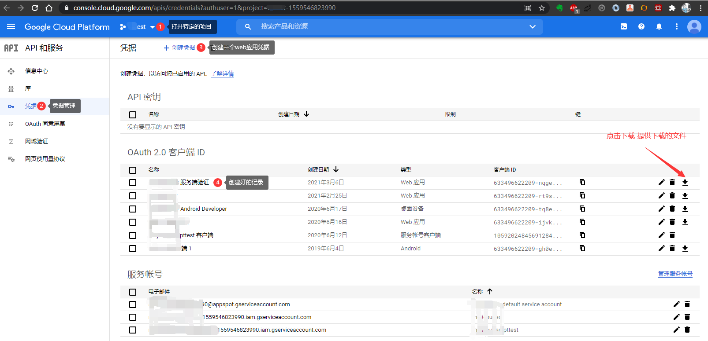Open browser extensions puzzle icon
This screenshot has width=708, height=341.
(x=672, y=8)
